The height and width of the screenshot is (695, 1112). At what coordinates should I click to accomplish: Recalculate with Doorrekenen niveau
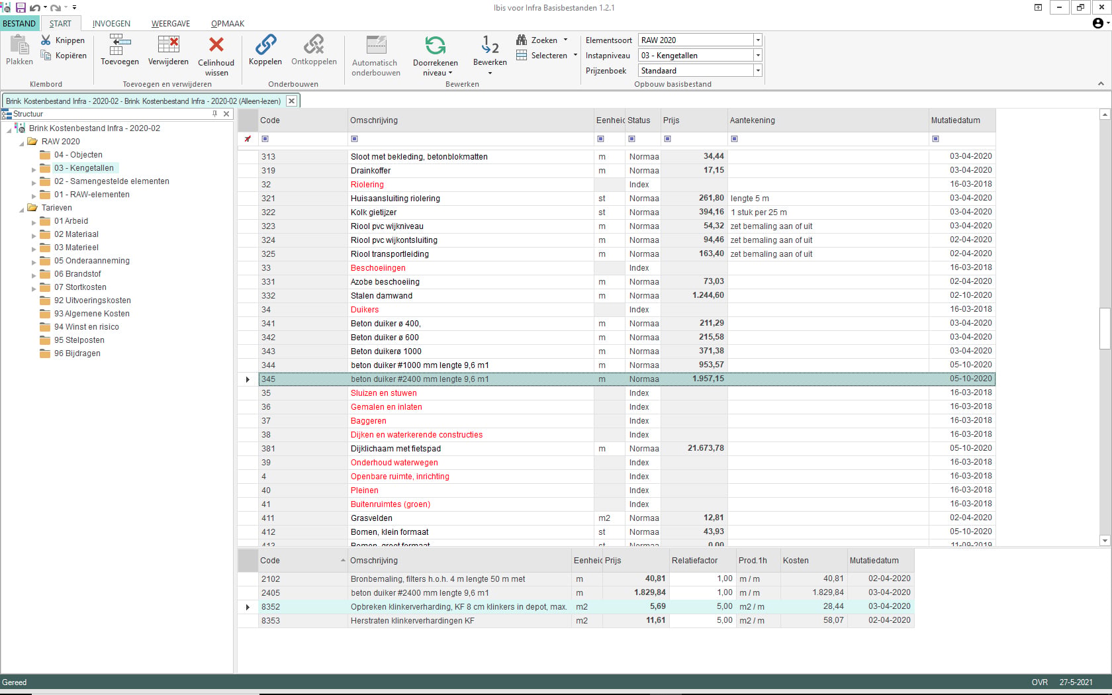436,56
